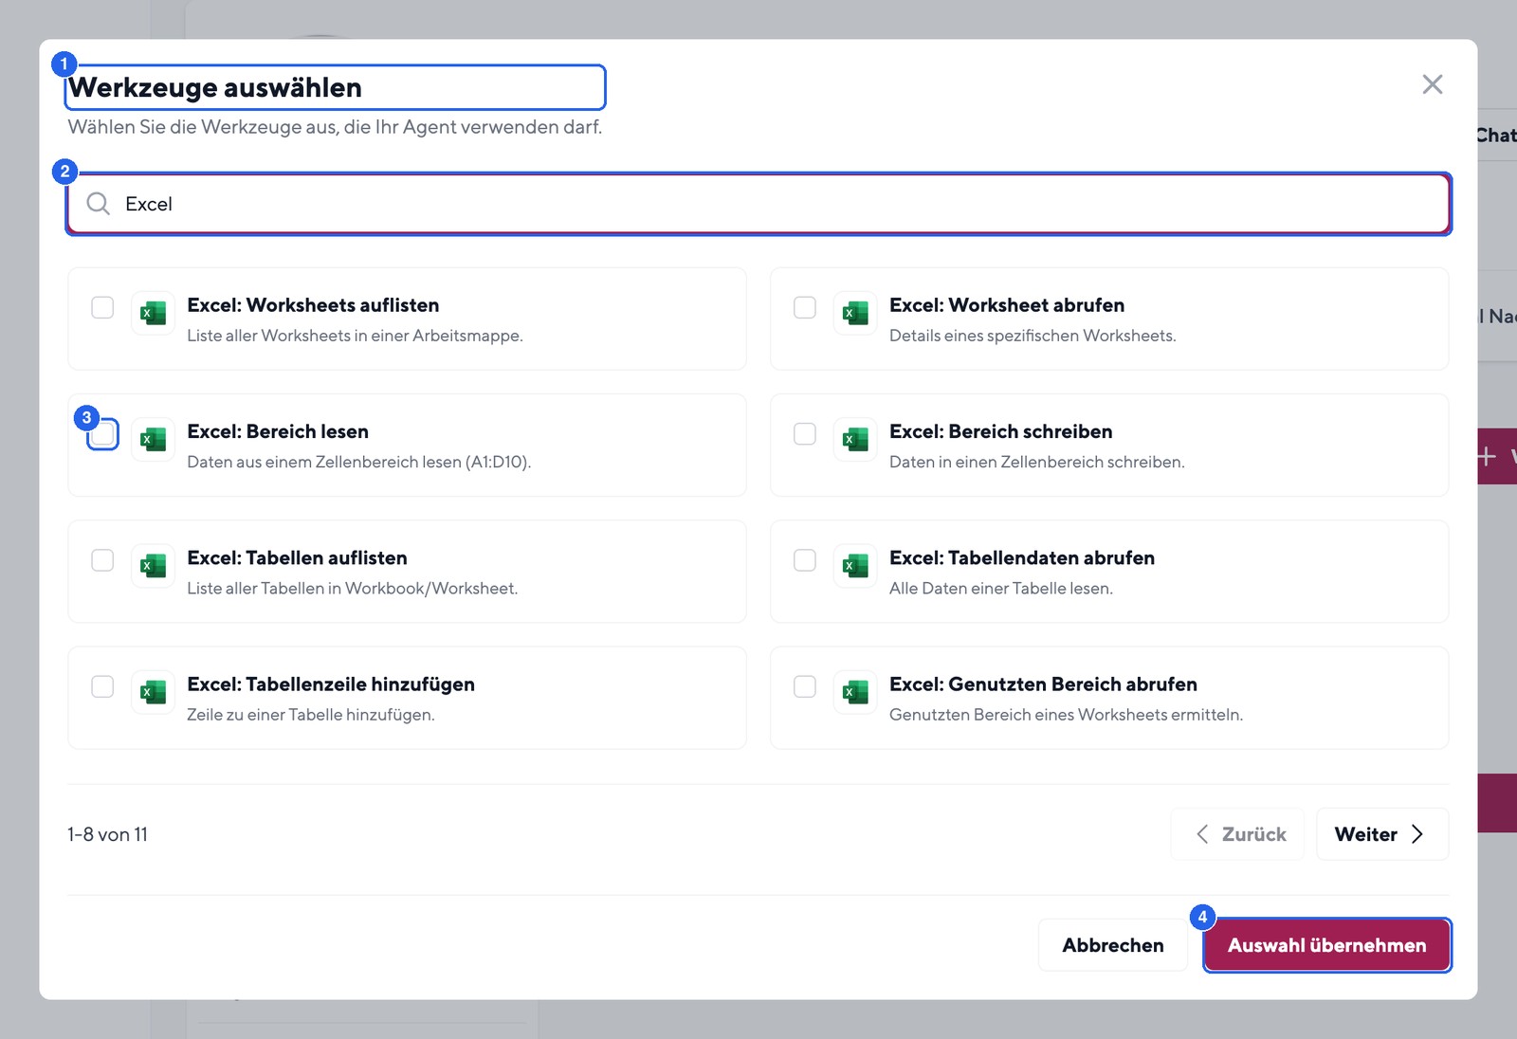Click description 'Daten aus einem Zellenbereich lesen (A1:D10).'
This screenshot has height=1039, width=1517.
358,462
